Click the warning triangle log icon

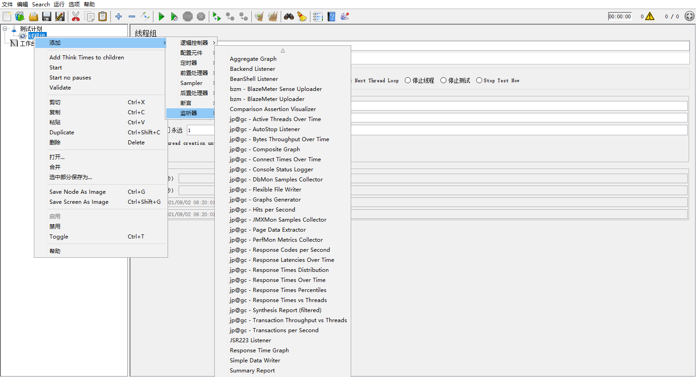coord(650,16)
